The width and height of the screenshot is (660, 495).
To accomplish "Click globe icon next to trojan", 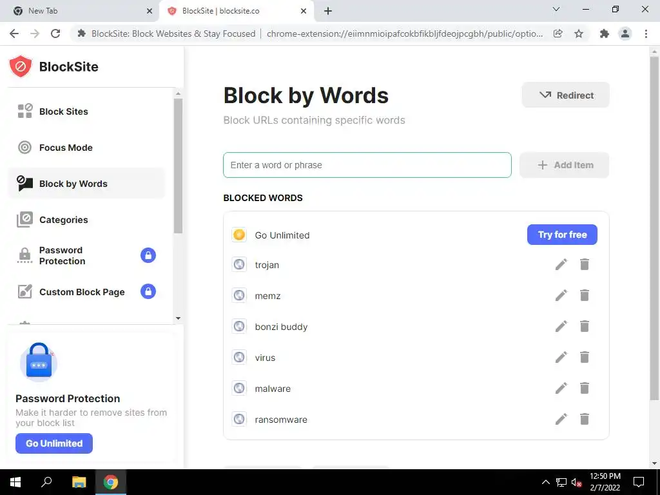I will [239, 264].
